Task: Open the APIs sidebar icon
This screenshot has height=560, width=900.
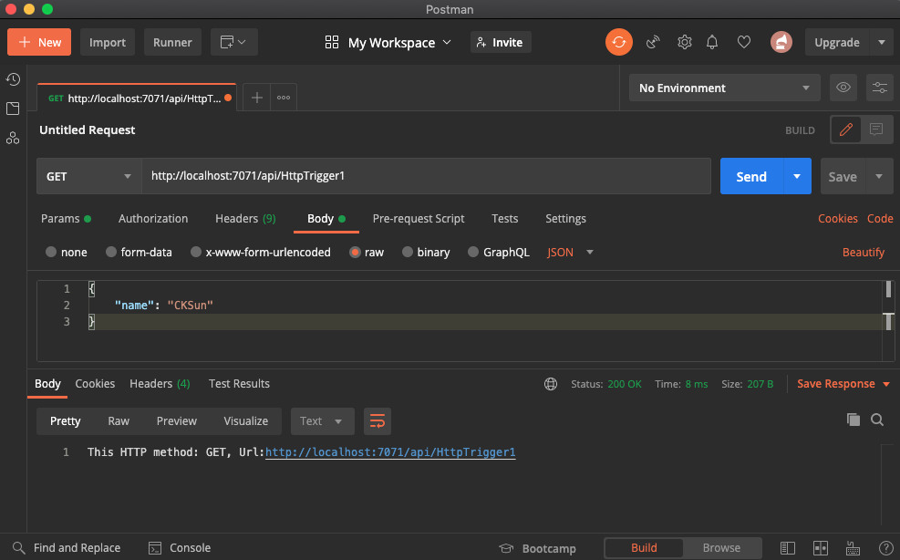Action: pos(13,138)
